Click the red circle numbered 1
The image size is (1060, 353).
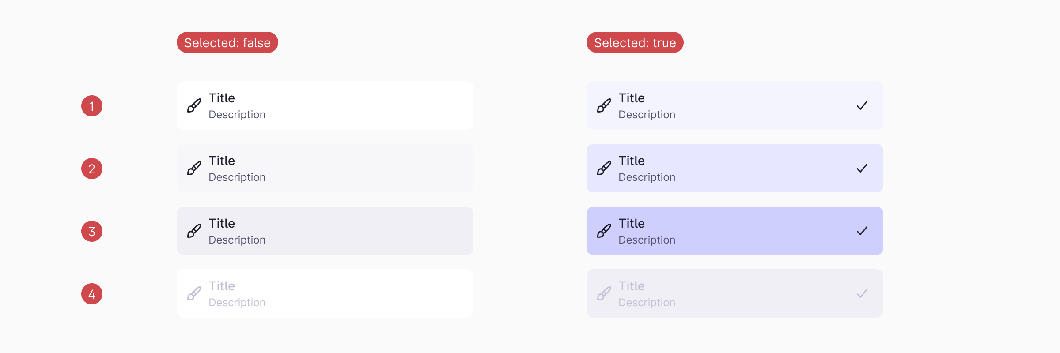pyautogui.click(x=92, y=105)
